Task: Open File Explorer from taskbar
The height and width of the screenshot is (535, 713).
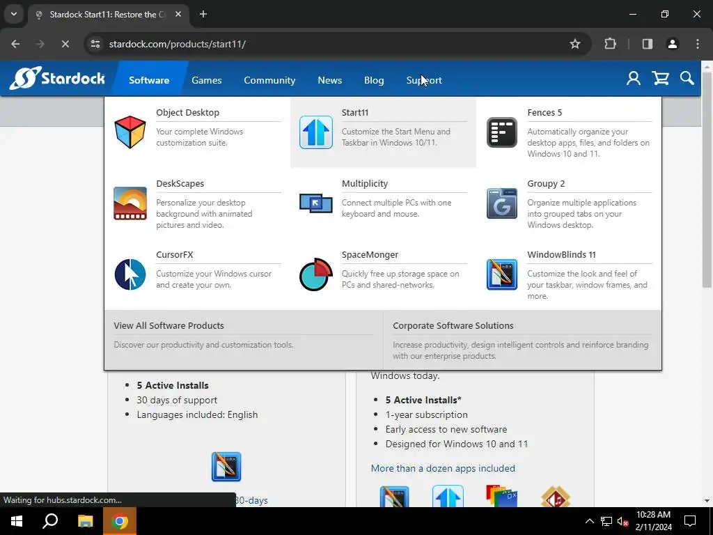Action: click(x=85, y=521)
